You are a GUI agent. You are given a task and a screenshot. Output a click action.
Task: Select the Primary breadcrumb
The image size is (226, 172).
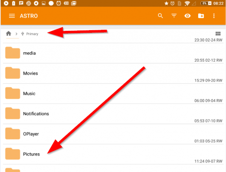[32, 34]
